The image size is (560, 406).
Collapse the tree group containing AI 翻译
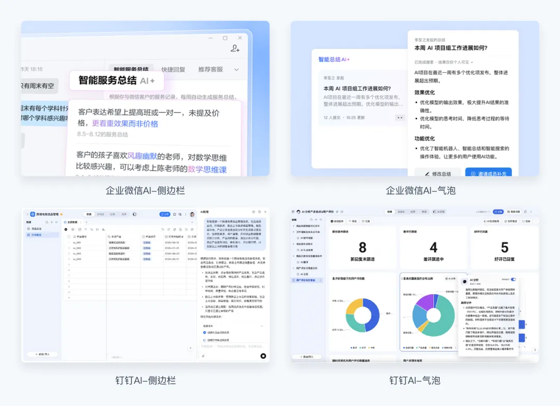coord(293,256)
